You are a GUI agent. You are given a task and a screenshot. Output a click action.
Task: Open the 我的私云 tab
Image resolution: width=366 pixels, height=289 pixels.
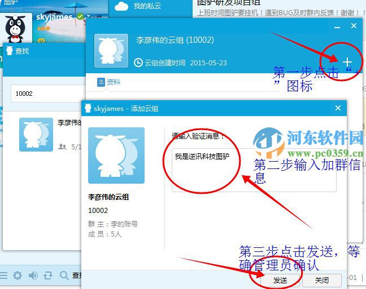coord(147,6)
